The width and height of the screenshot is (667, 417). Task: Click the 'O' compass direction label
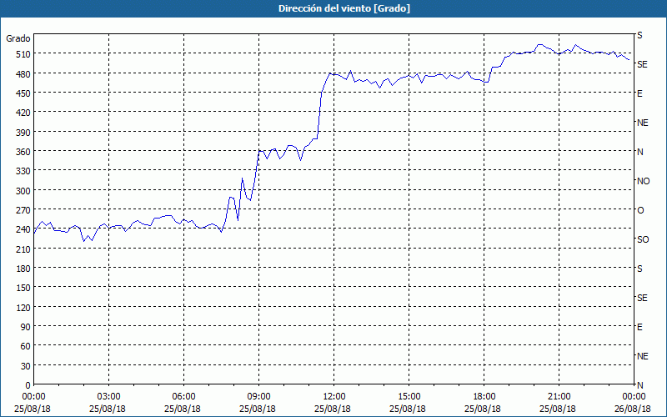(640, 210)
